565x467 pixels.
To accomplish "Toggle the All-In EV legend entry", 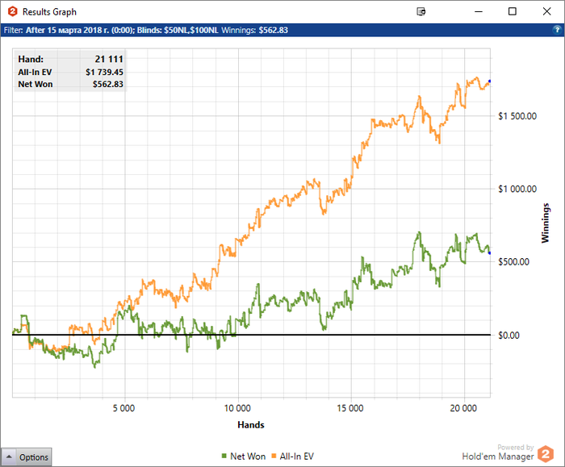I will (292, 457).
